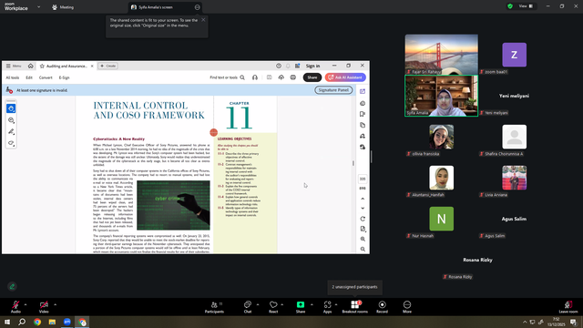Click the upload to cloud icon

pos(281,77)
